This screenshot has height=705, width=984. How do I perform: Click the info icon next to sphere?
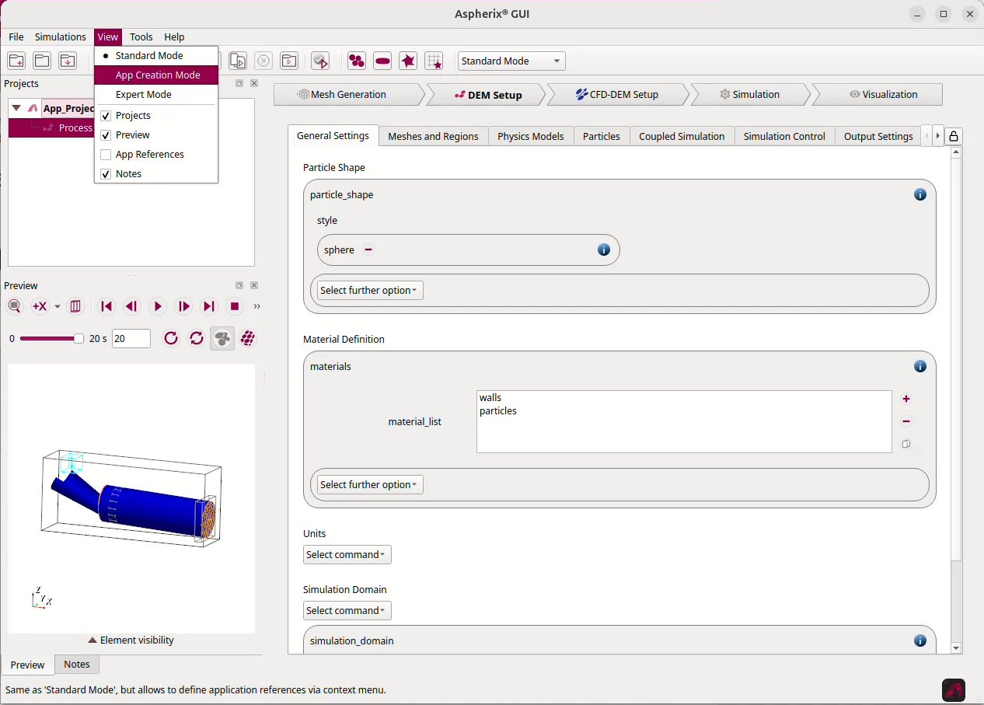click(604, 250)
